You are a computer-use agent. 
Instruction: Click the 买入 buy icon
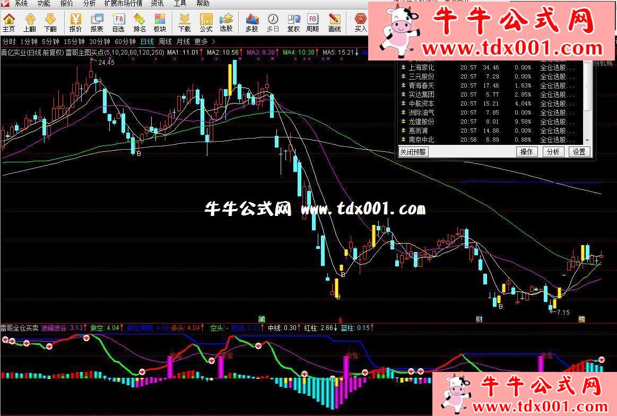(360, 23)
